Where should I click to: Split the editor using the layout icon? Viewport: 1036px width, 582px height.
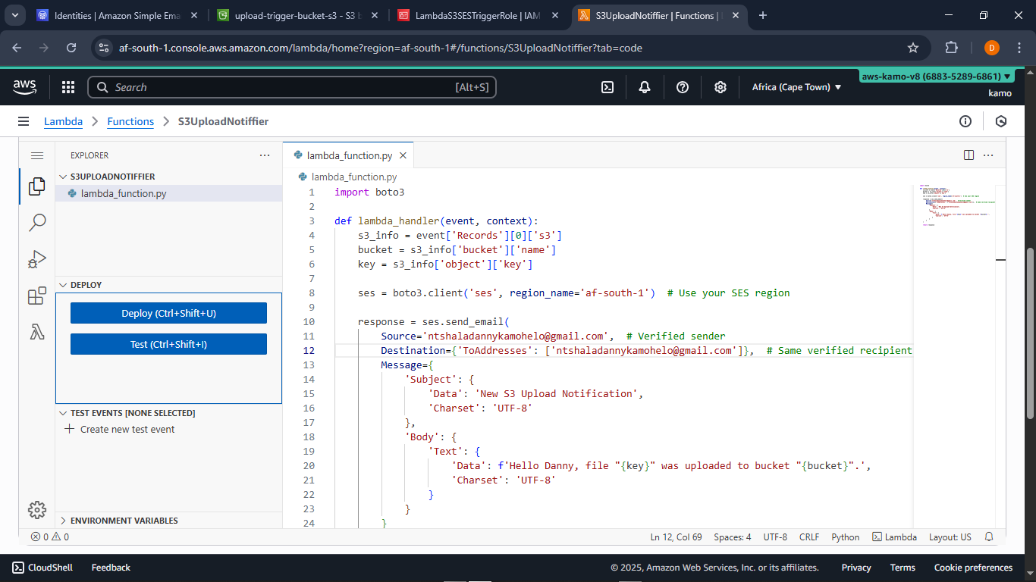pyautogui.click(x=969, y=155)
